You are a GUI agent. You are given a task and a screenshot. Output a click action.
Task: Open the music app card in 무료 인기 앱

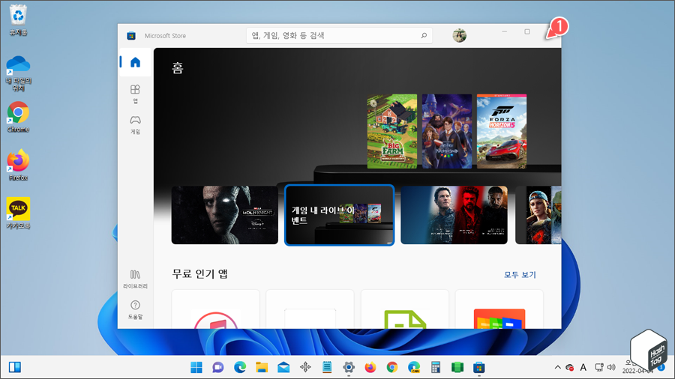[216, 309]
